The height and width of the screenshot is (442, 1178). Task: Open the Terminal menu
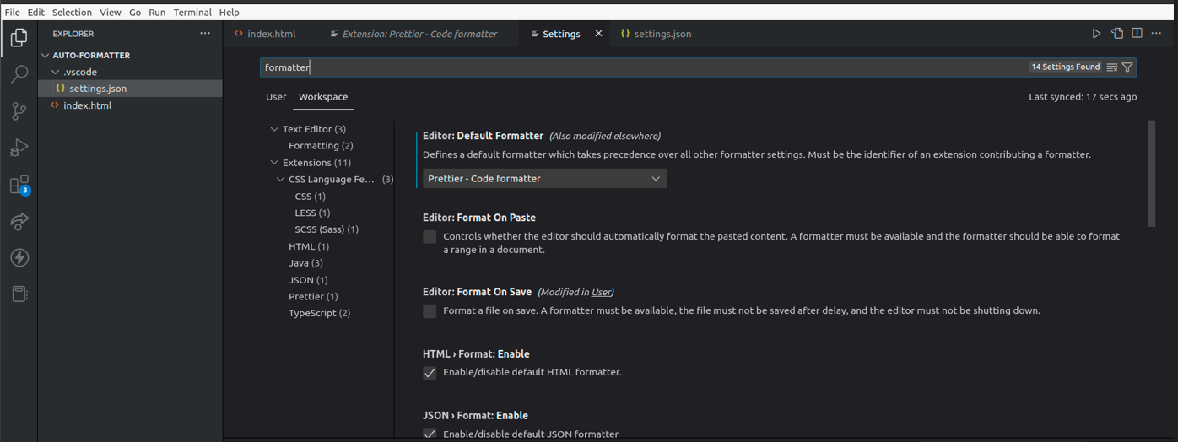tap(193, 13)
